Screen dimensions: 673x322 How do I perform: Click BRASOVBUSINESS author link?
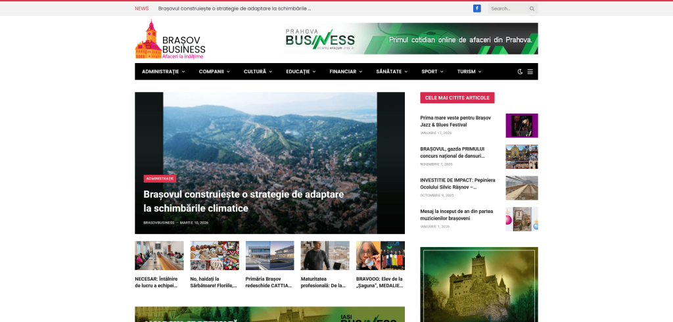point(159,223)
